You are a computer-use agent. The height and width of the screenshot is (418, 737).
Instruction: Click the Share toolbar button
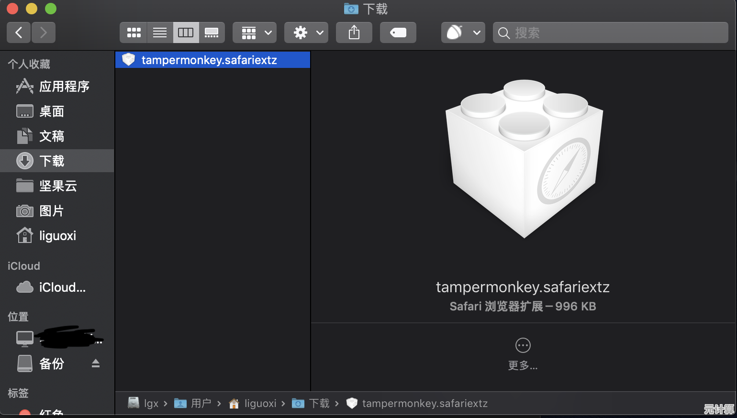pyautogui.click(x=354, y=33)
